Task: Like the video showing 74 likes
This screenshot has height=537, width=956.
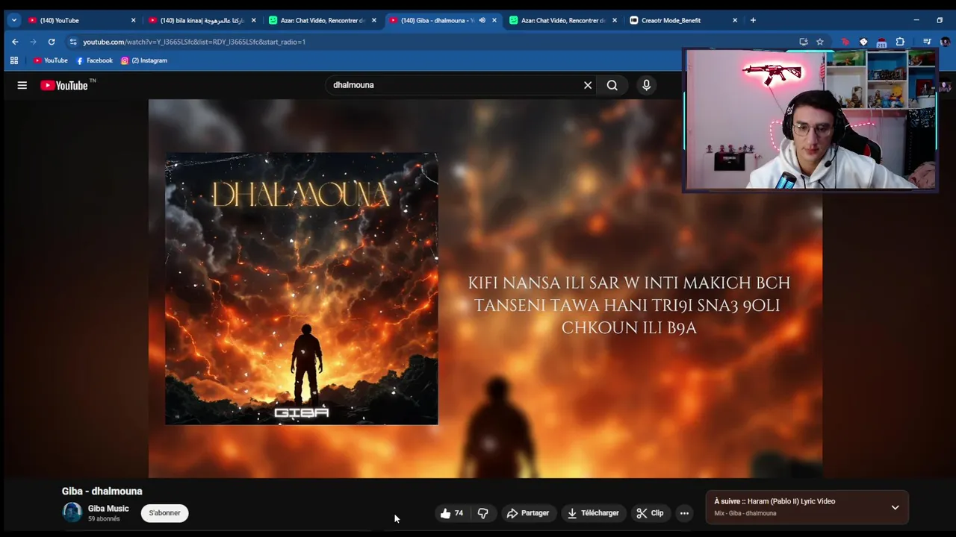Action: tap(452, 513)
